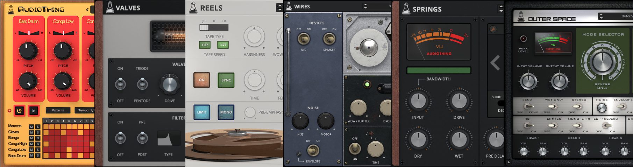Click the orange ON button in Reels
This screenshot has width=633, height=167.
pos(202,80)
